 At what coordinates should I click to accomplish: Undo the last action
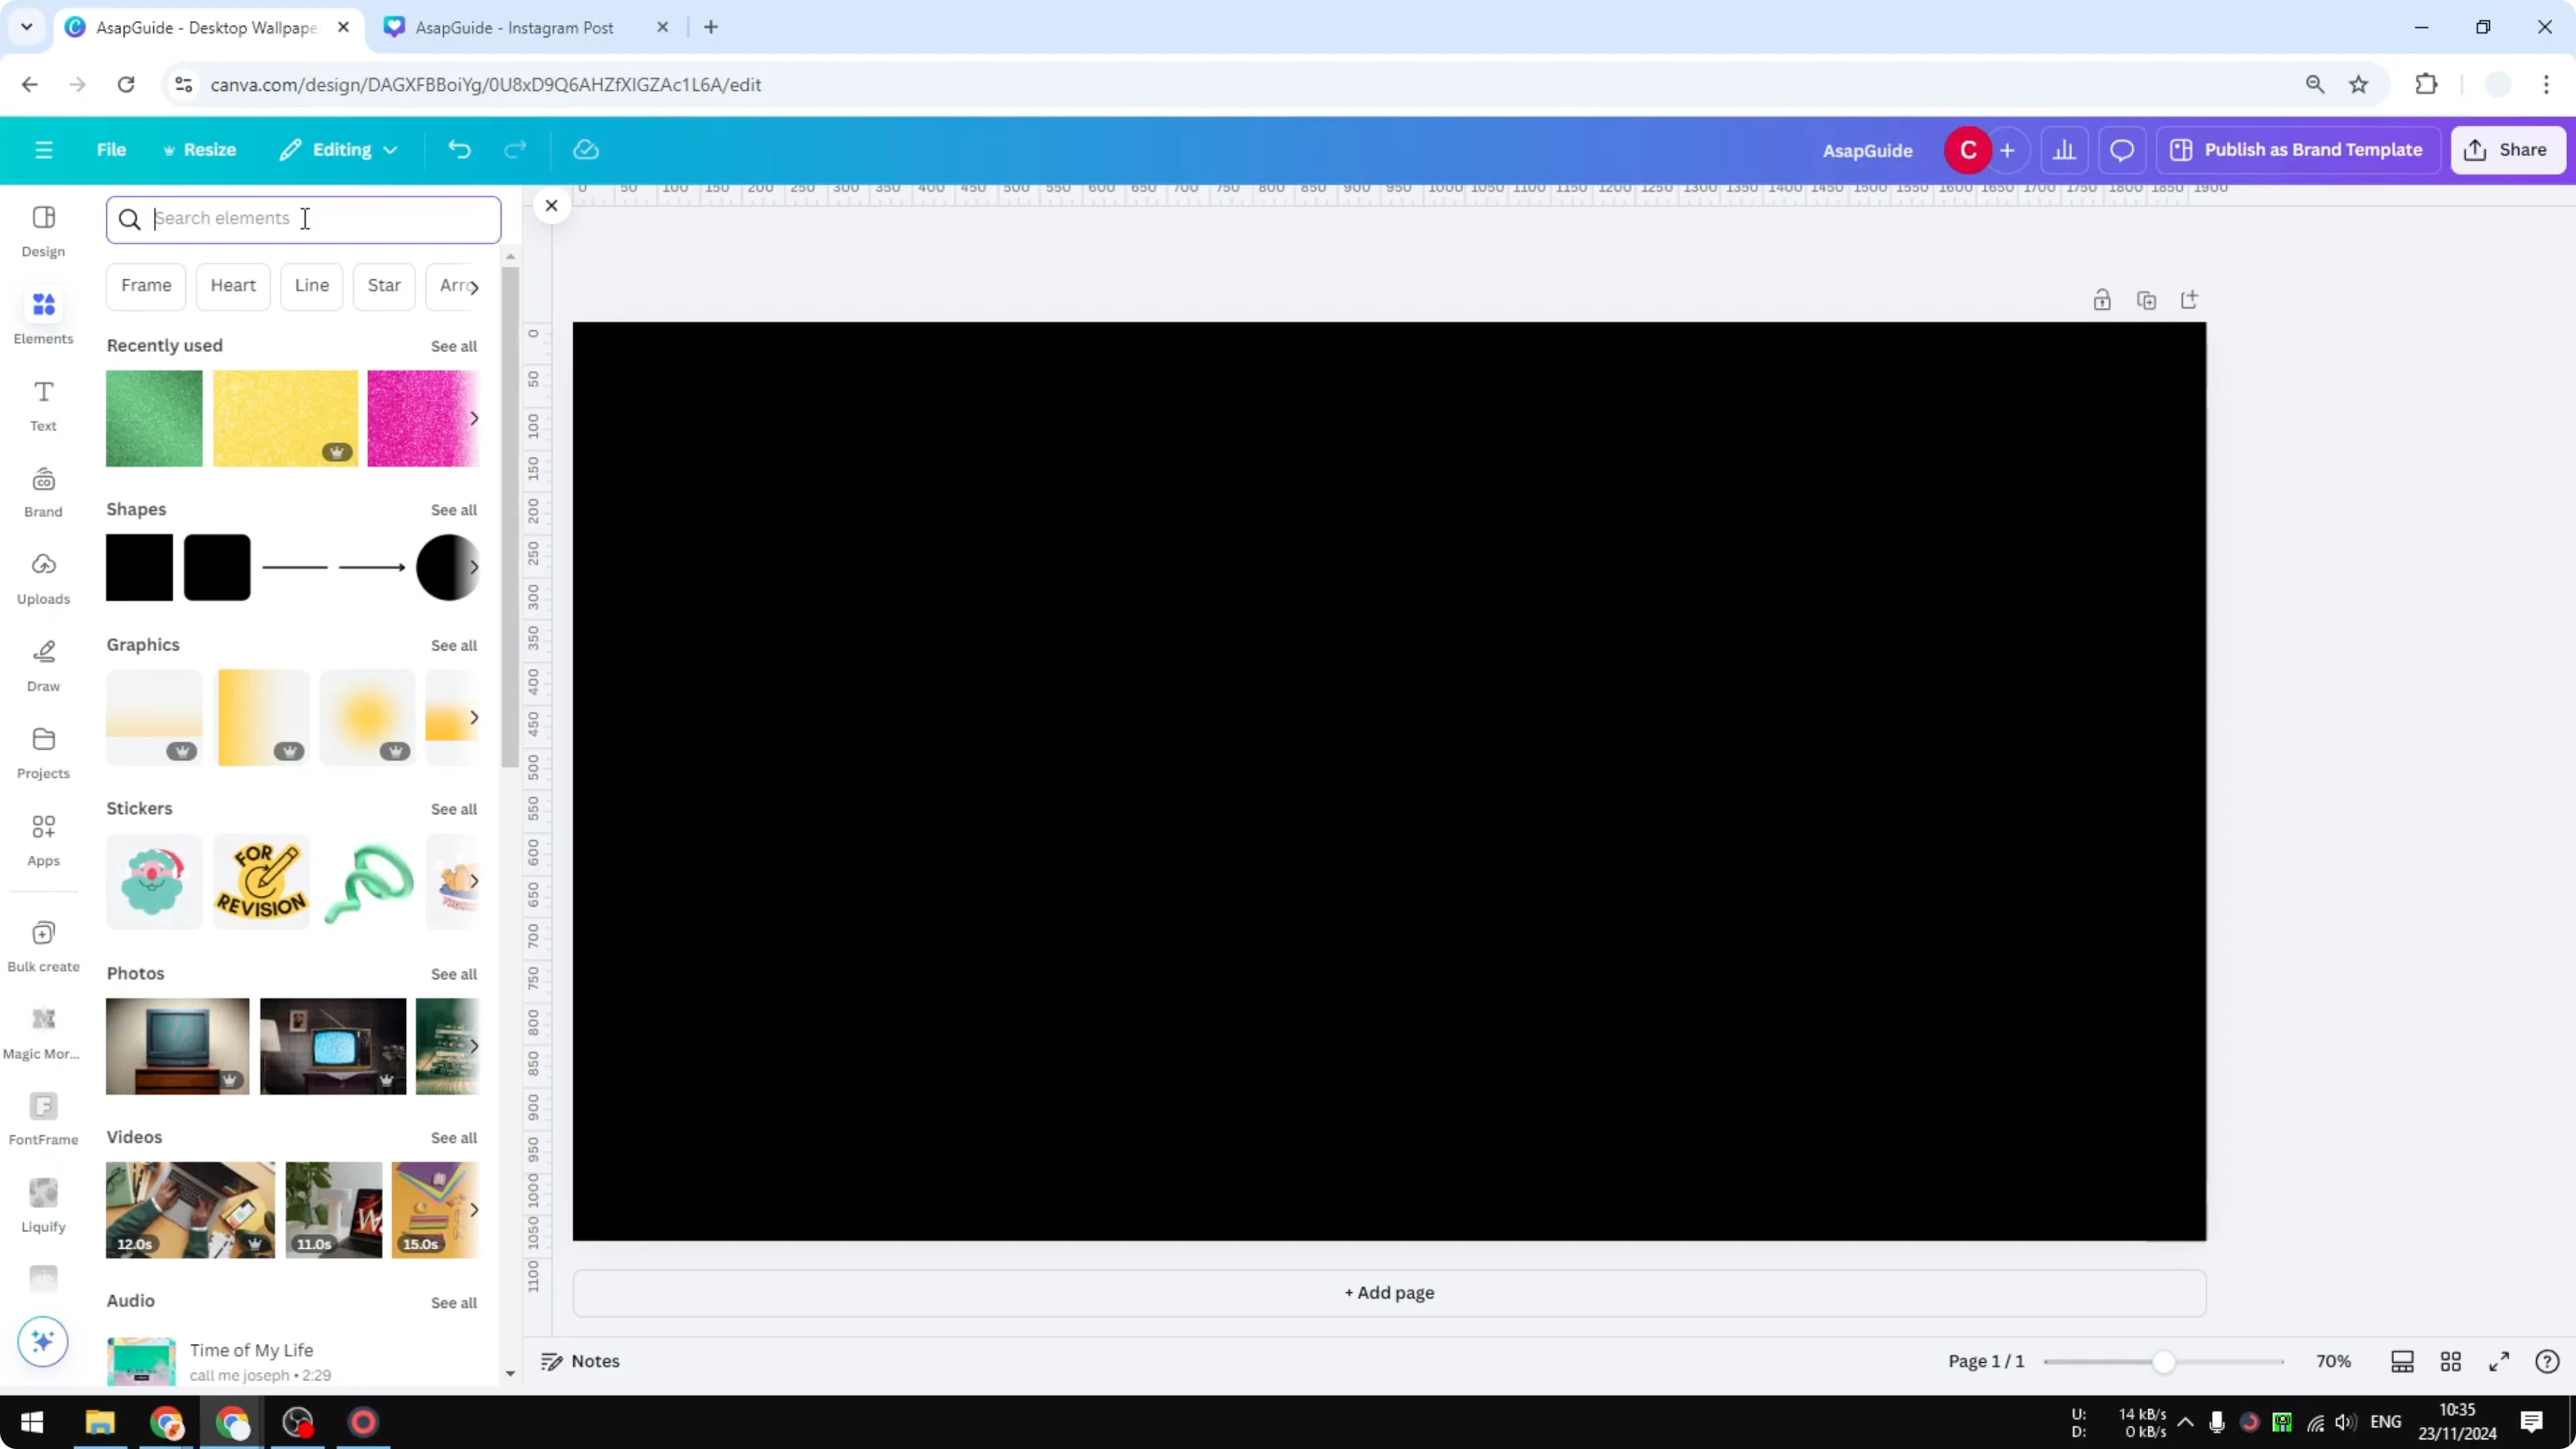point(459,149)
